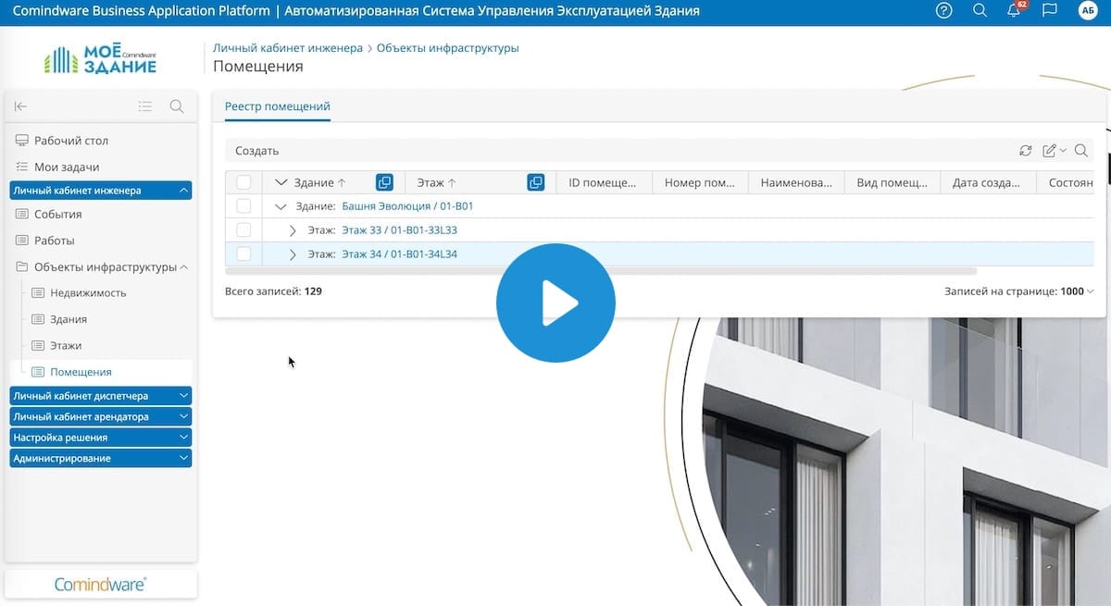Search the rooms registry table
Viewport: 1111px width, 606px height.
1080,151
